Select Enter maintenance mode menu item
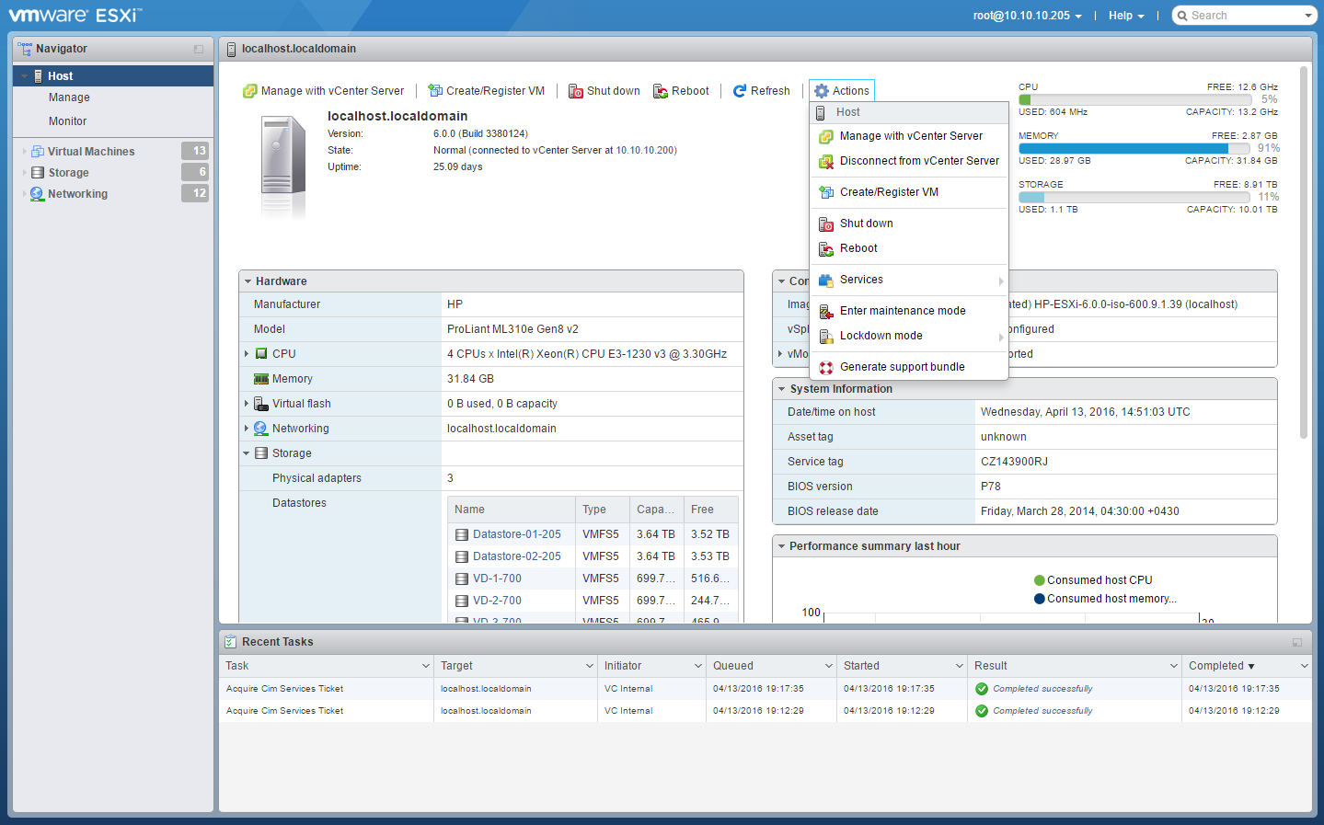 point(902,311)
